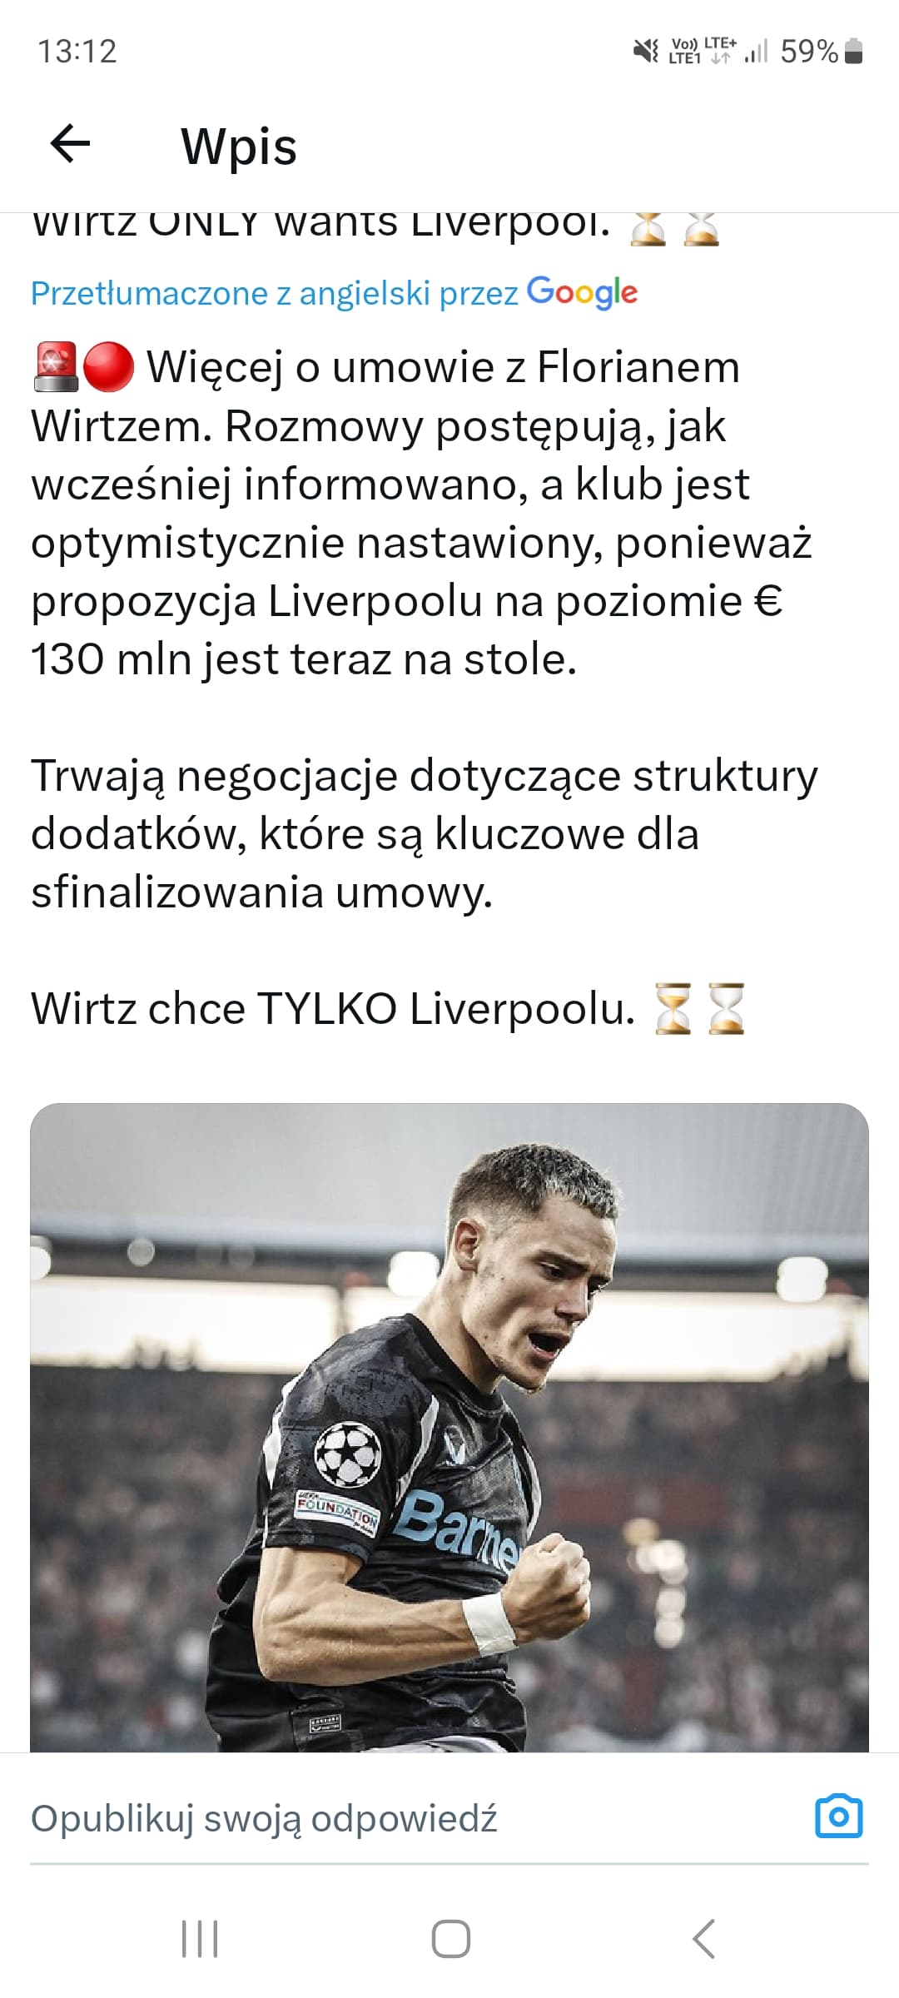Tap the Android home button
Image resolution: width=899 pixels, height=1998 pixels.
point(450,1939)
